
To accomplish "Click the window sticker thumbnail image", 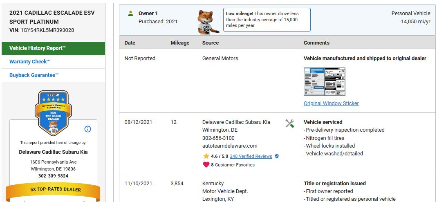I will (325, 82).
